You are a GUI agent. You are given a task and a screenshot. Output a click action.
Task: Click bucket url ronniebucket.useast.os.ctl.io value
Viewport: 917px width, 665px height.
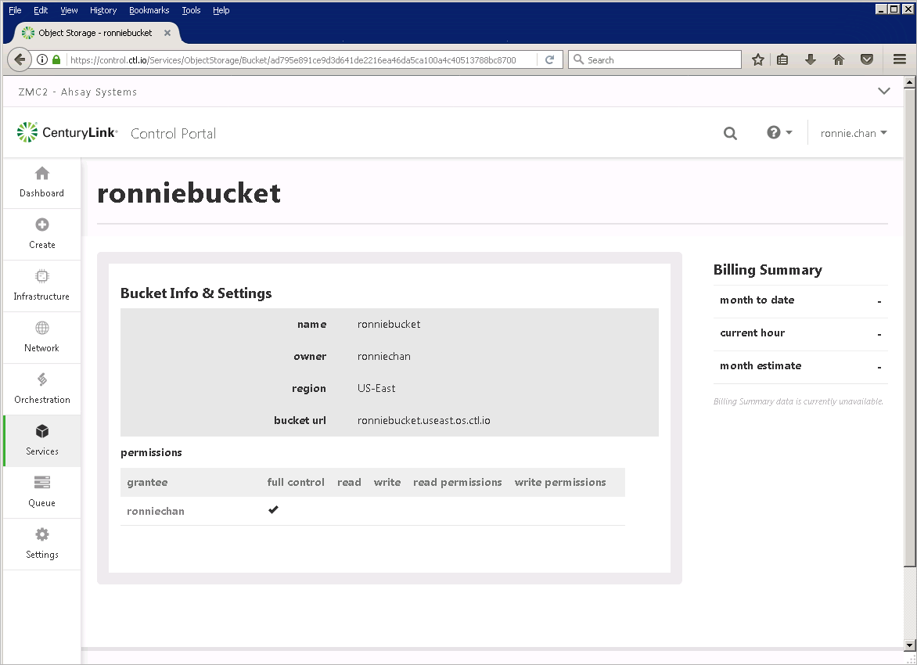424,421
